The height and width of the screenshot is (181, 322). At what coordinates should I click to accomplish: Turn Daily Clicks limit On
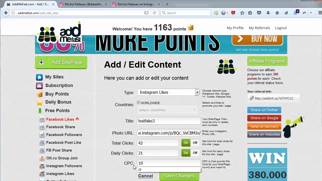[x=186, y=153]
